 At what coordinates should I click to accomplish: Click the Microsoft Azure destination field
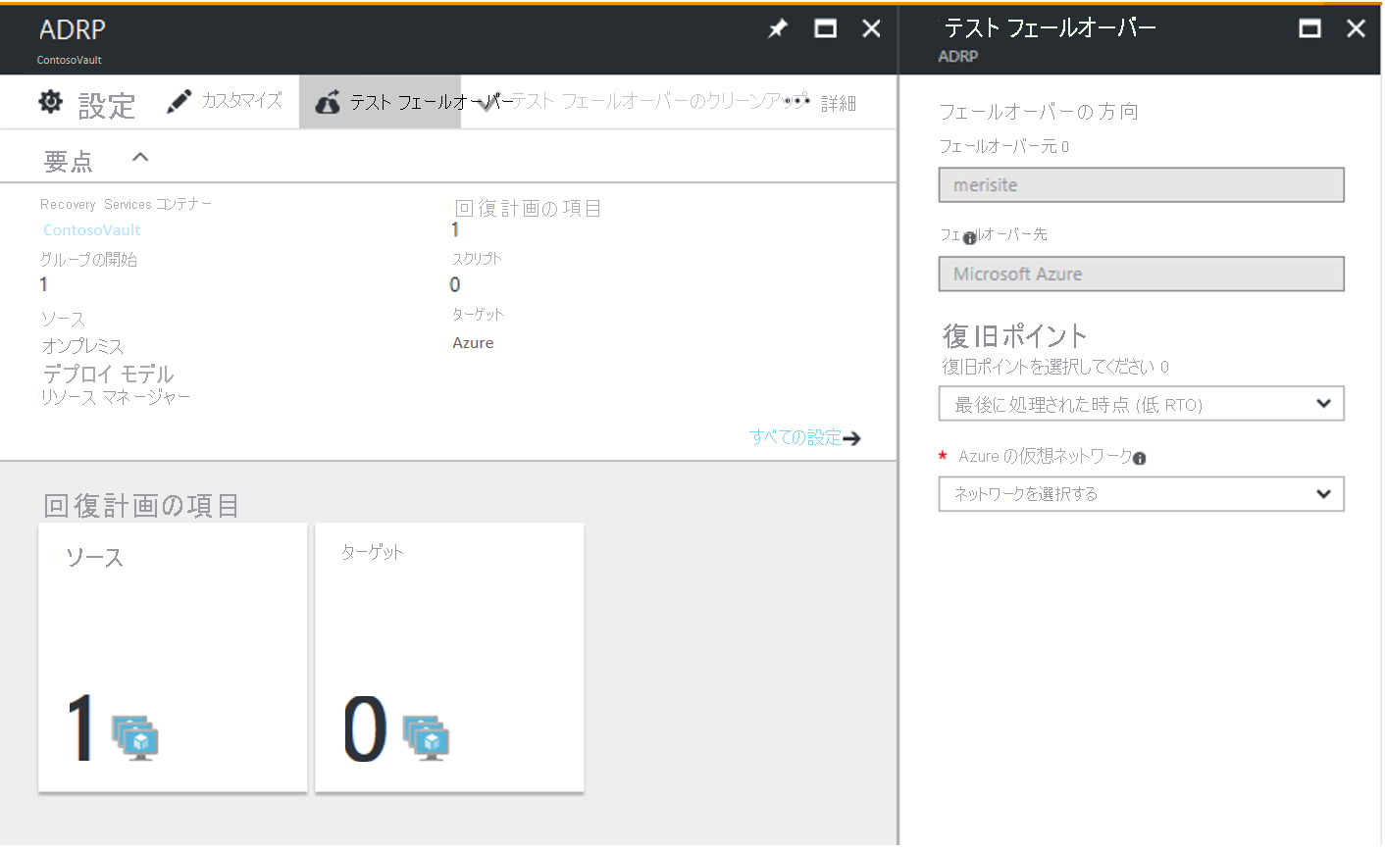pyautogui.click(x=1141, y=274)
